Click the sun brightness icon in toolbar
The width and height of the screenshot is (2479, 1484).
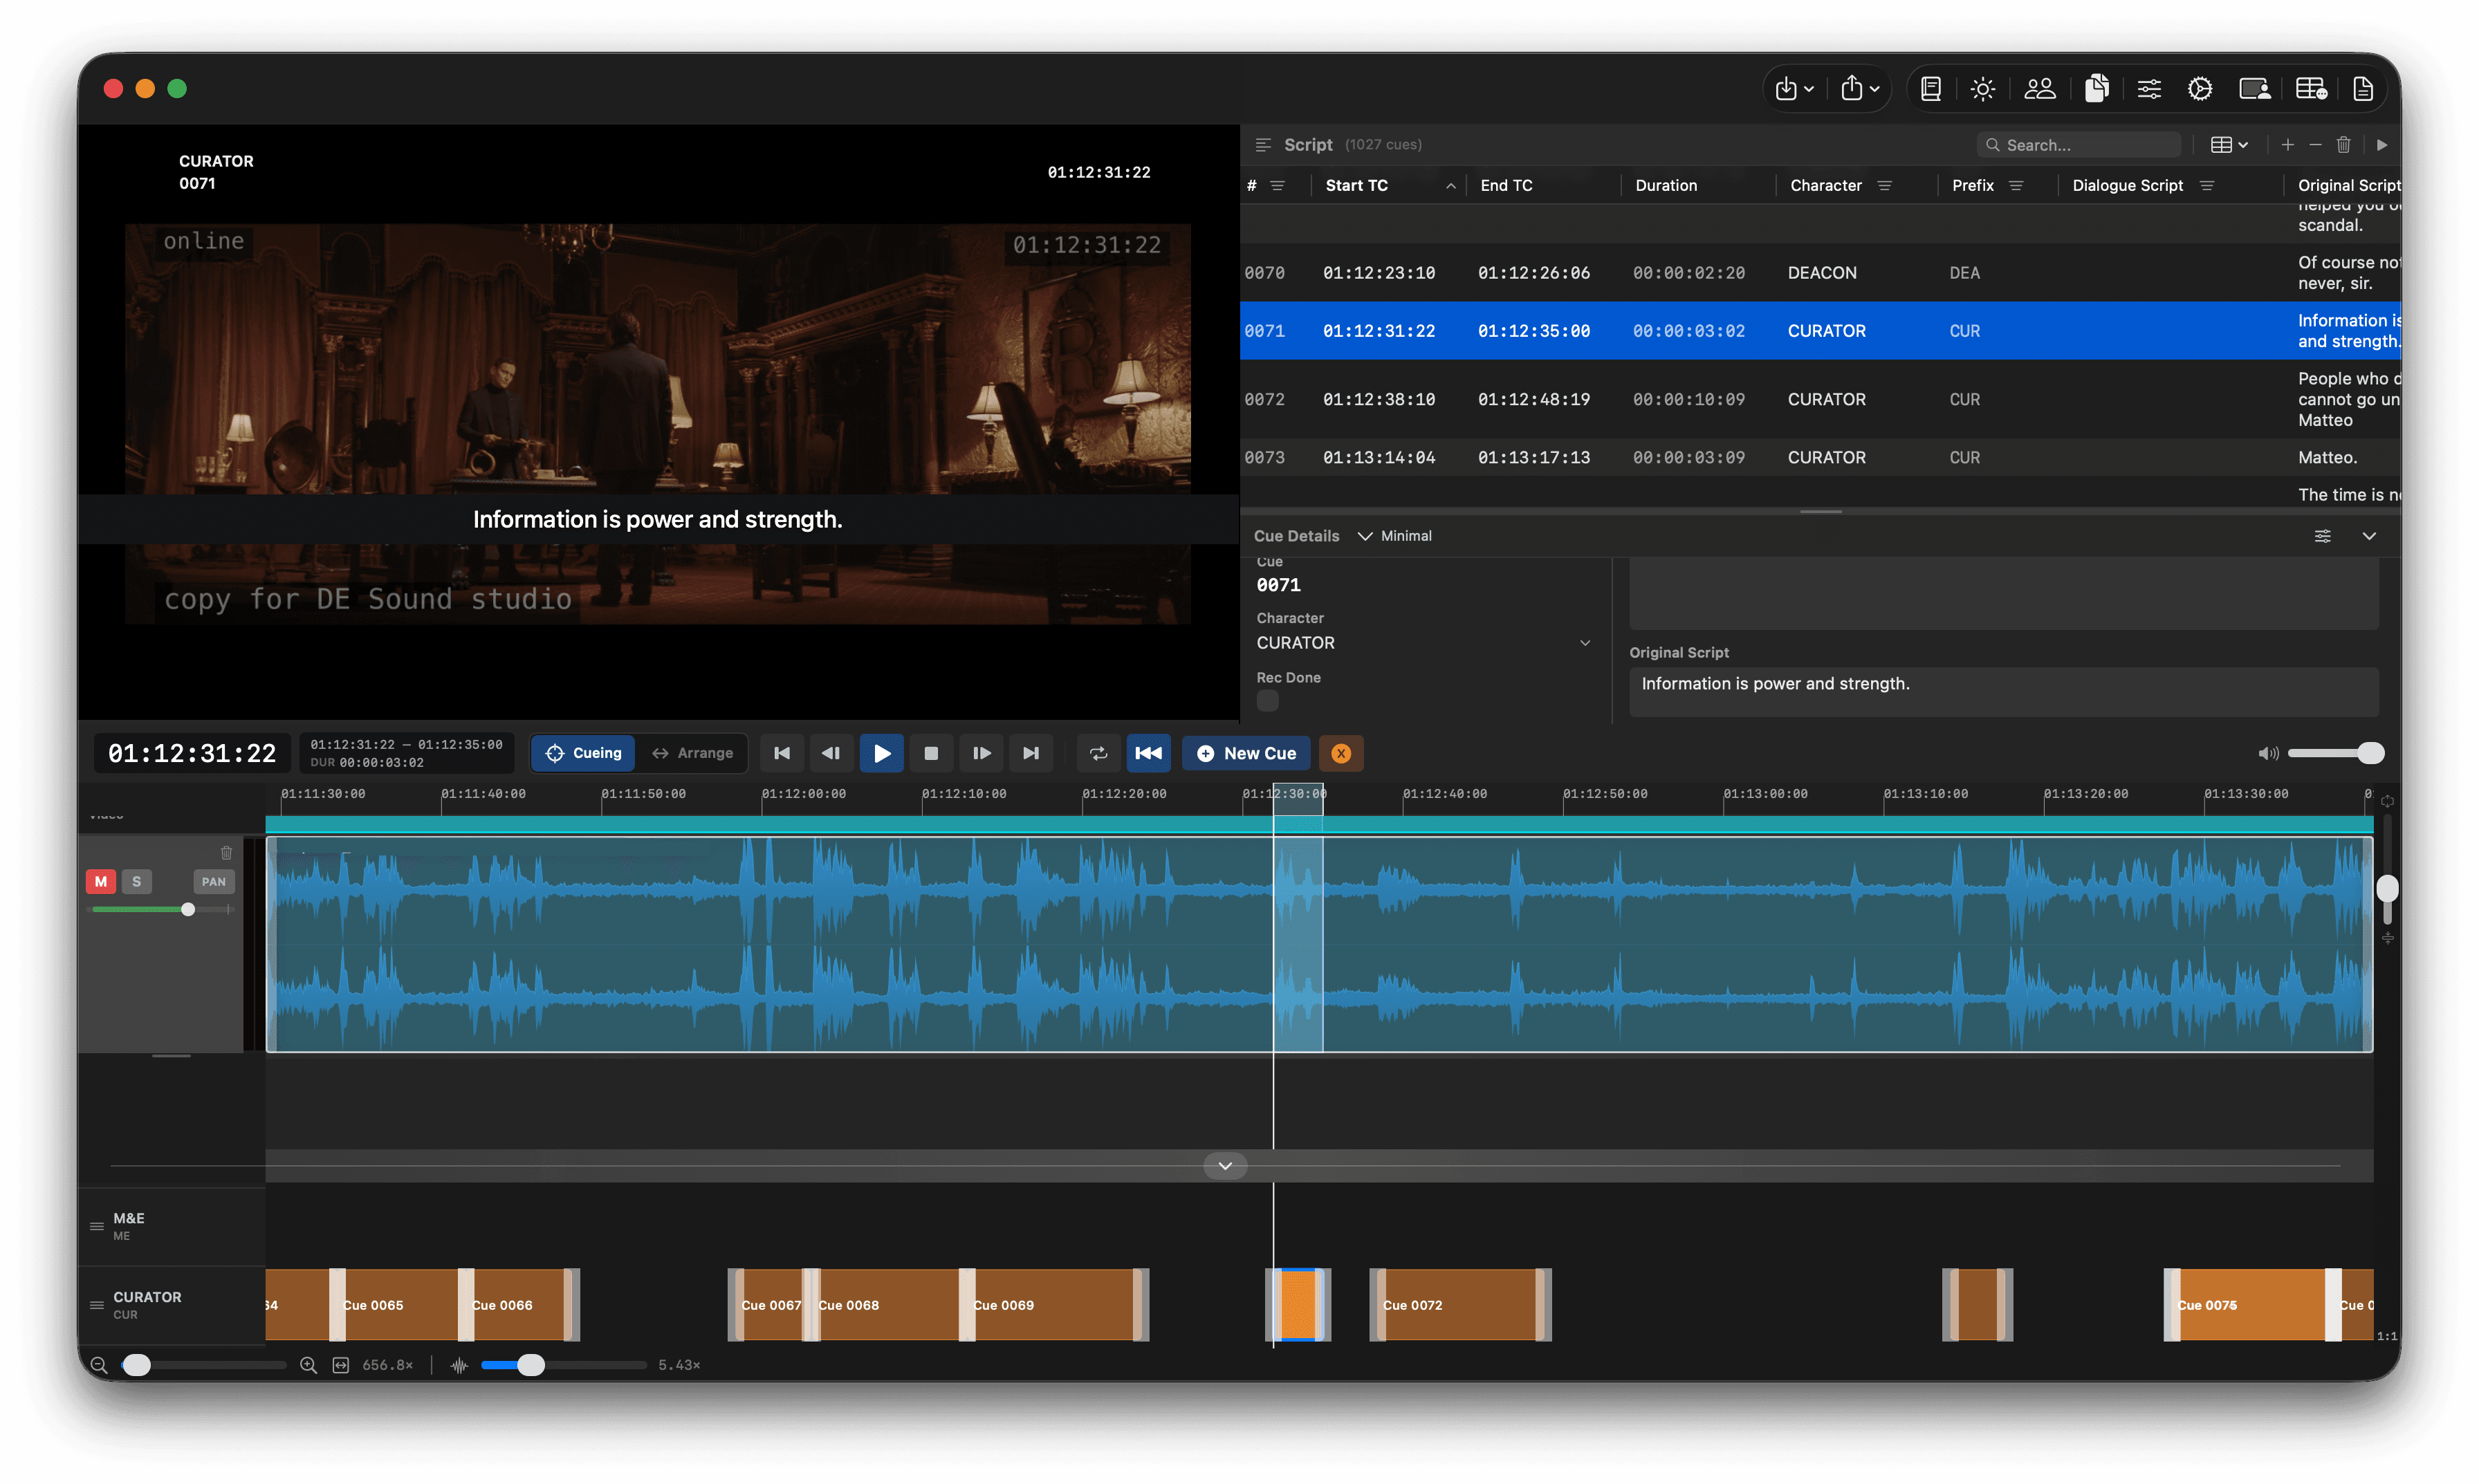(1982, 89)
